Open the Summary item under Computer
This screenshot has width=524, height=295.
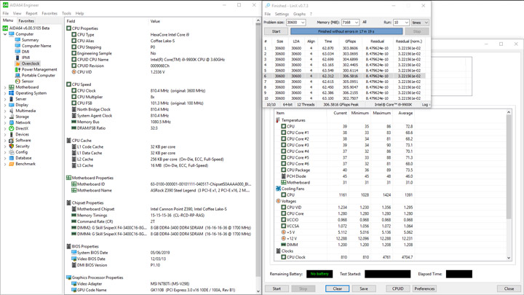(x=30, y=40)
